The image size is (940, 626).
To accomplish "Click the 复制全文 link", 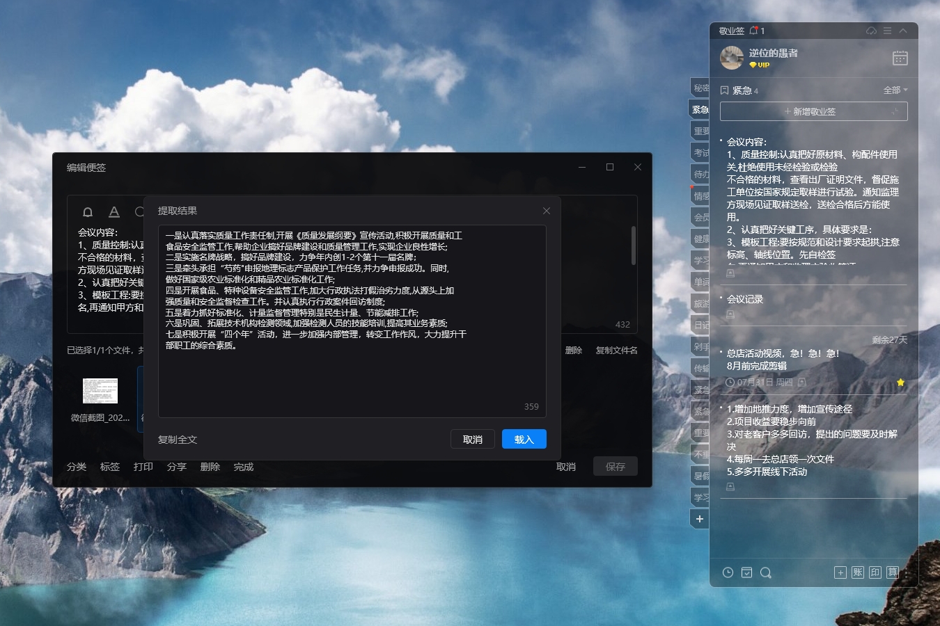I will pyautogui.click(x=178, y=440).
